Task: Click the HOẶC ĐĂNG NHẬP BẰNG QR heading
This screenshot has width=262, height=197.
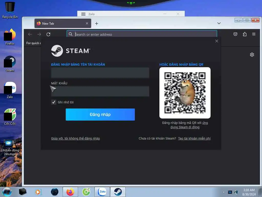Action: [181, 64]
